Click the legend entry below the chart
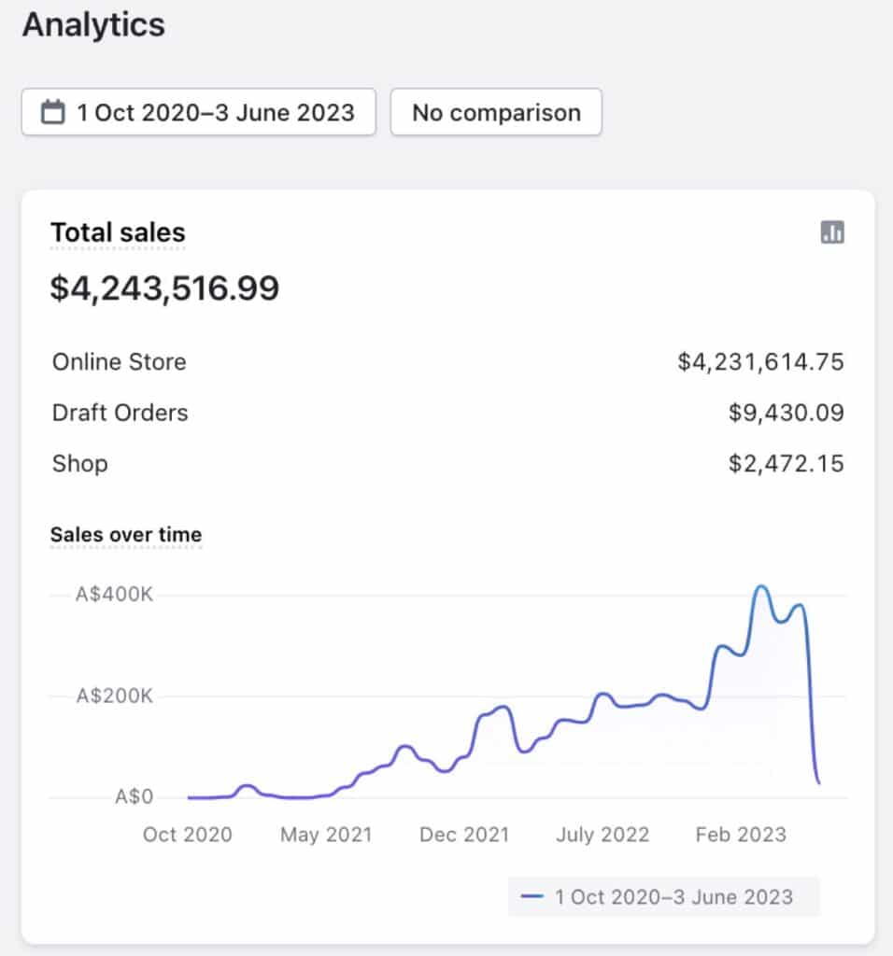Viewport: 893px width, 956px height. (x=664, y=897)
